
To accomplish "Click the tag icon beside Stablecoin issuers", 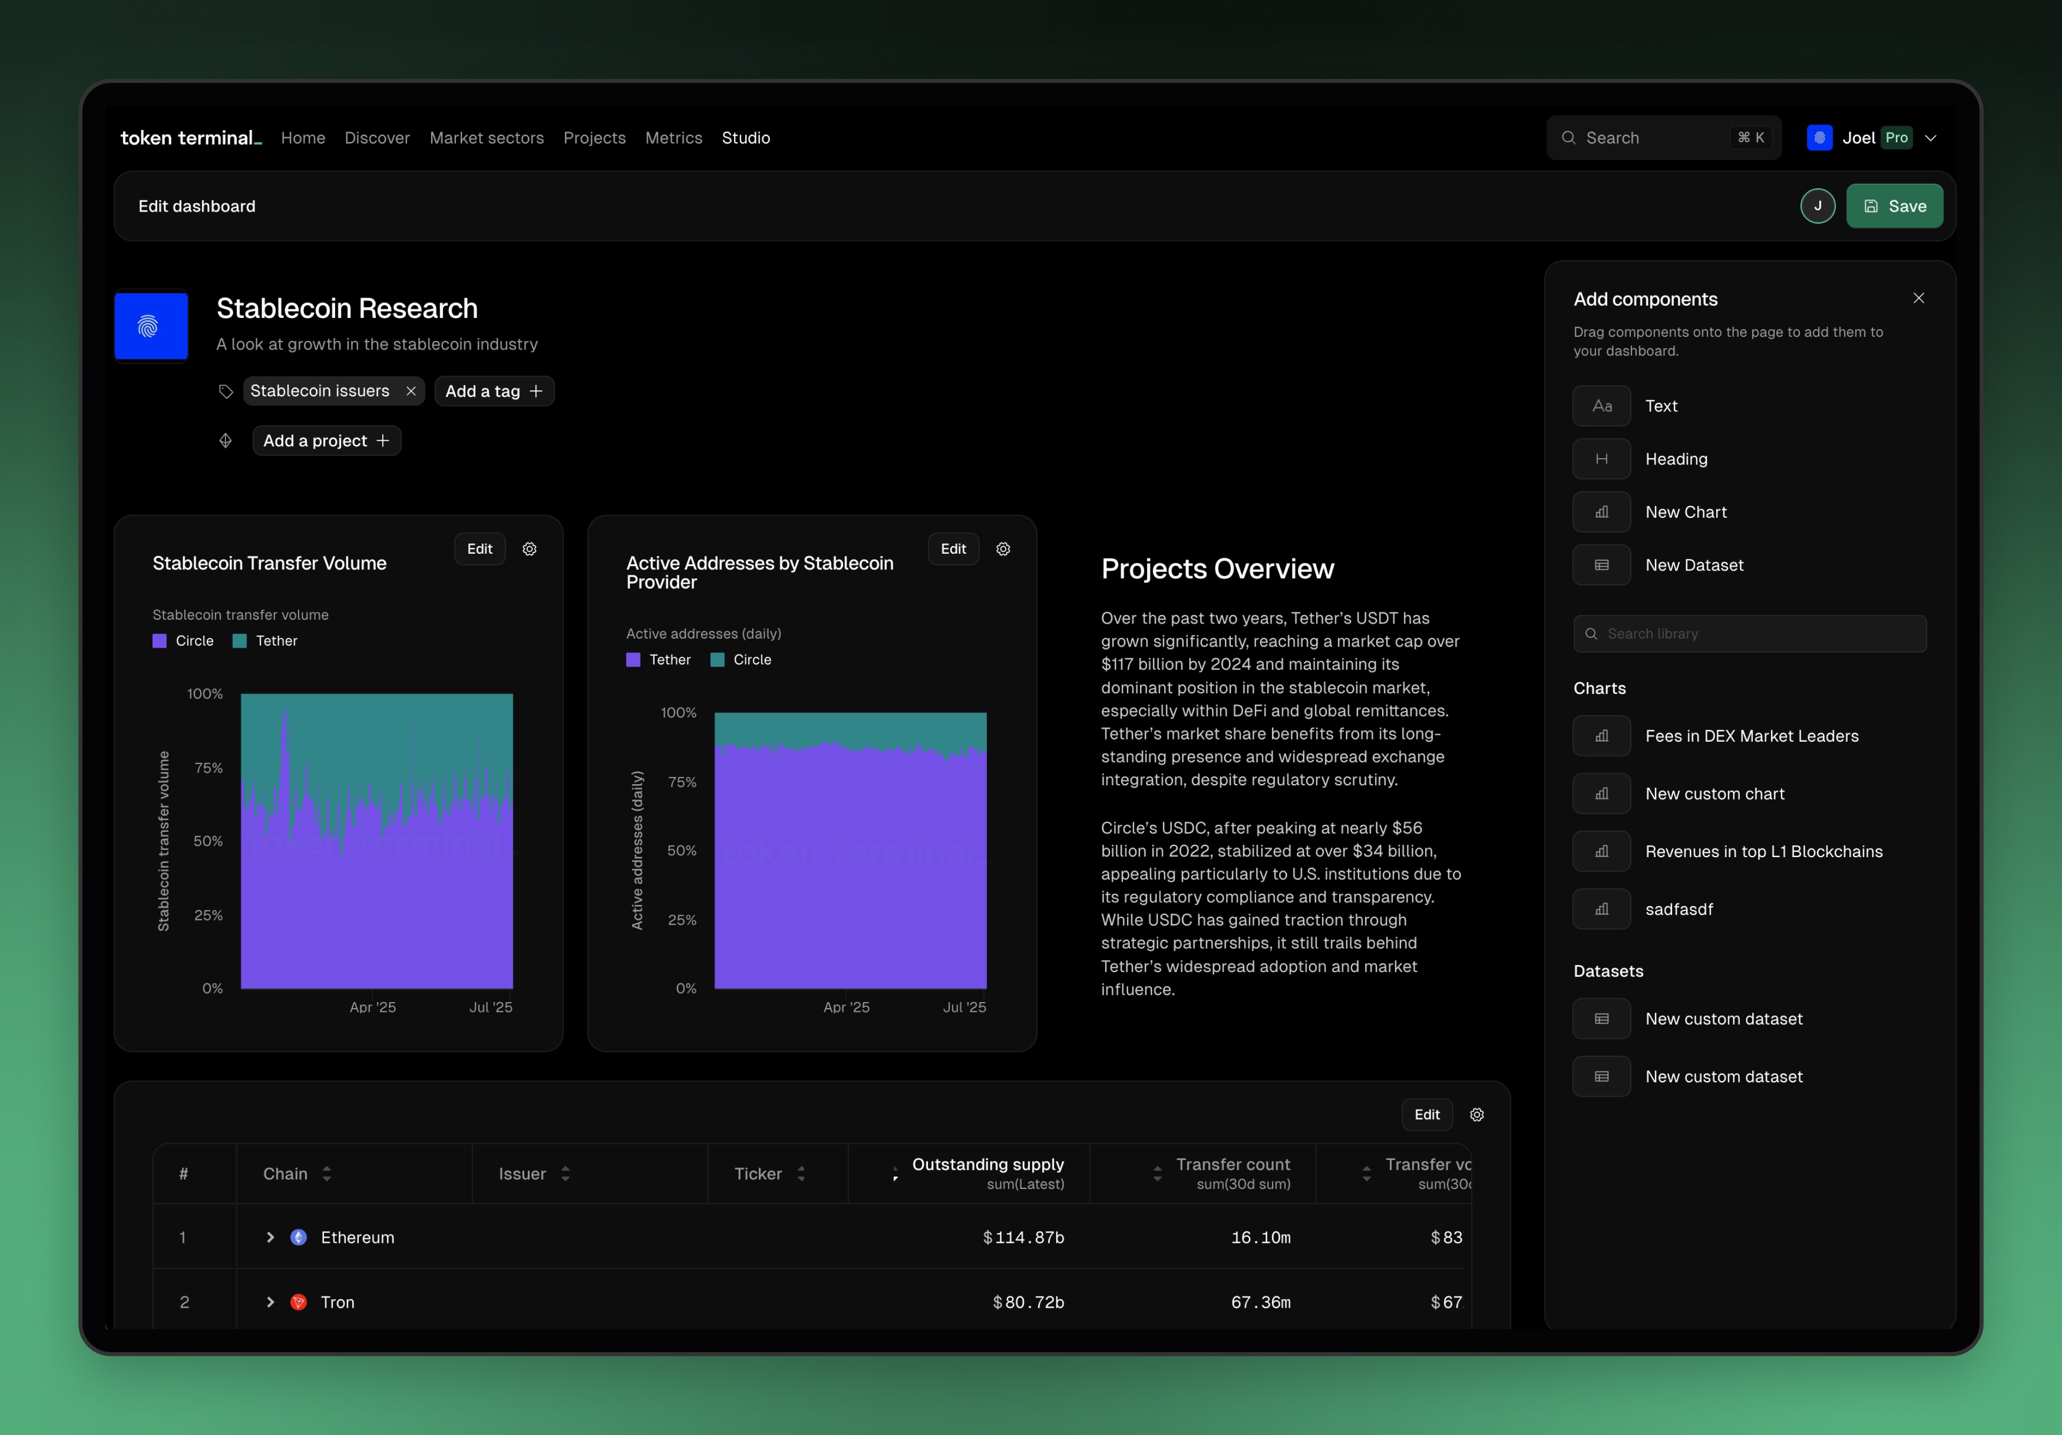I will [226, 390].
